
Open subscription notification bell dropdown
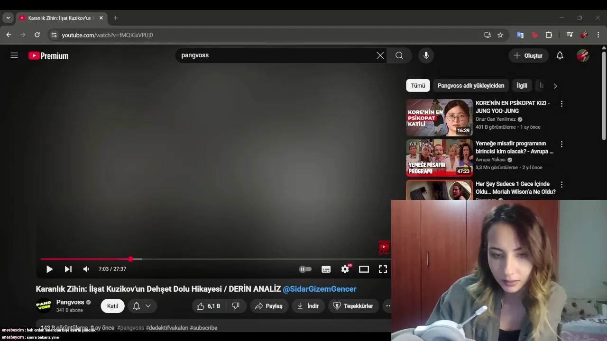(x=142, y=306)
